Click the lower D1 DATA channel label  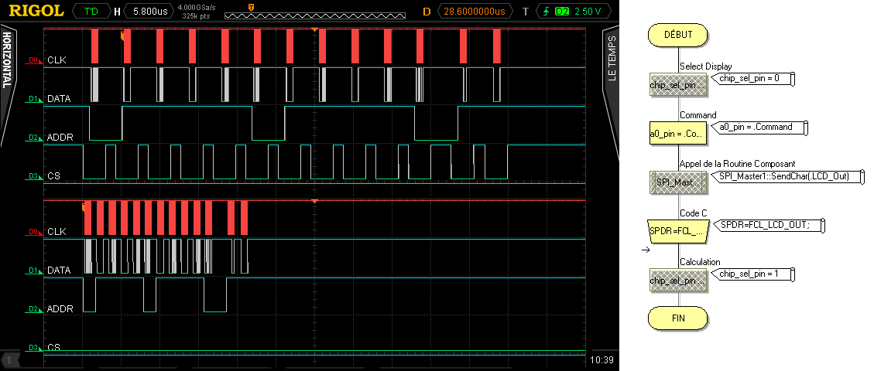tap(48, 271)
